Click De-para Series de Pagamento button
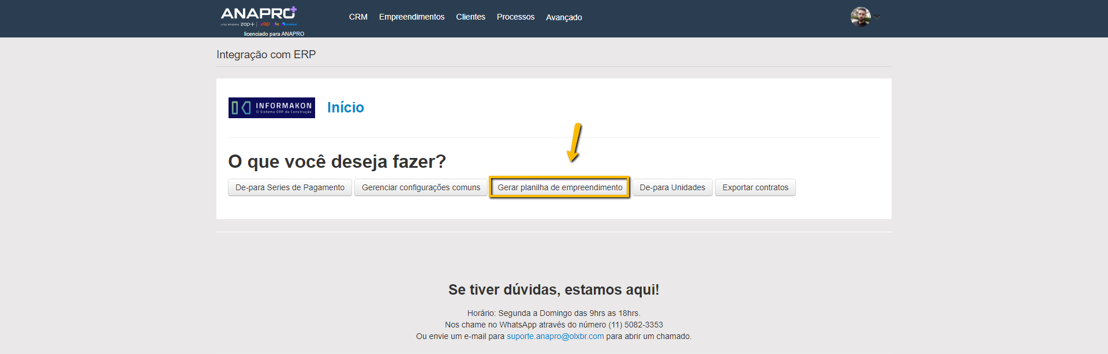Screen dimensions: 1108x354 (x=290, y=187)
